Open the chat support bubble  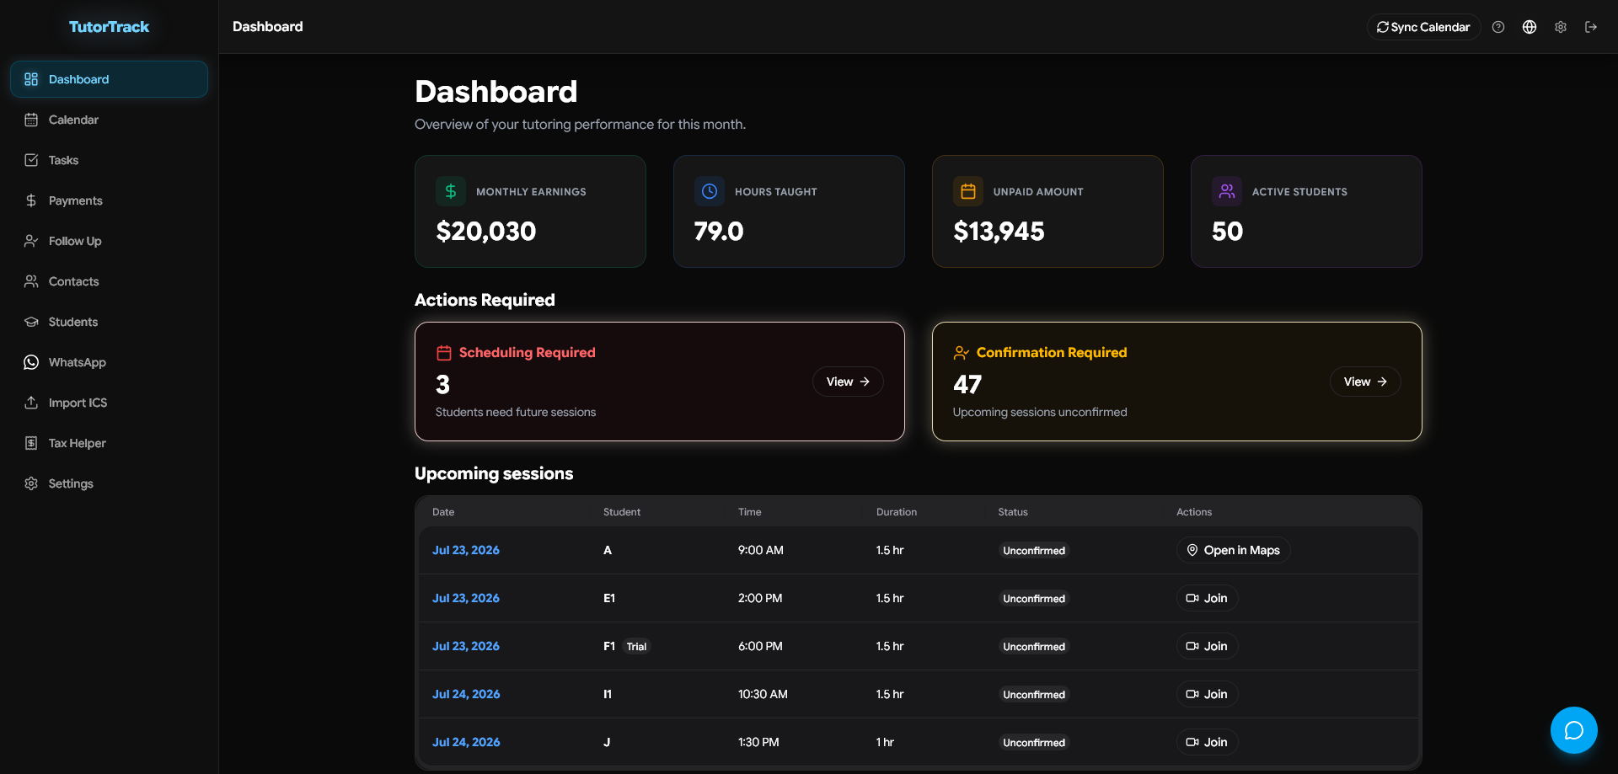pyautogui.click(x=1573, y=730)
